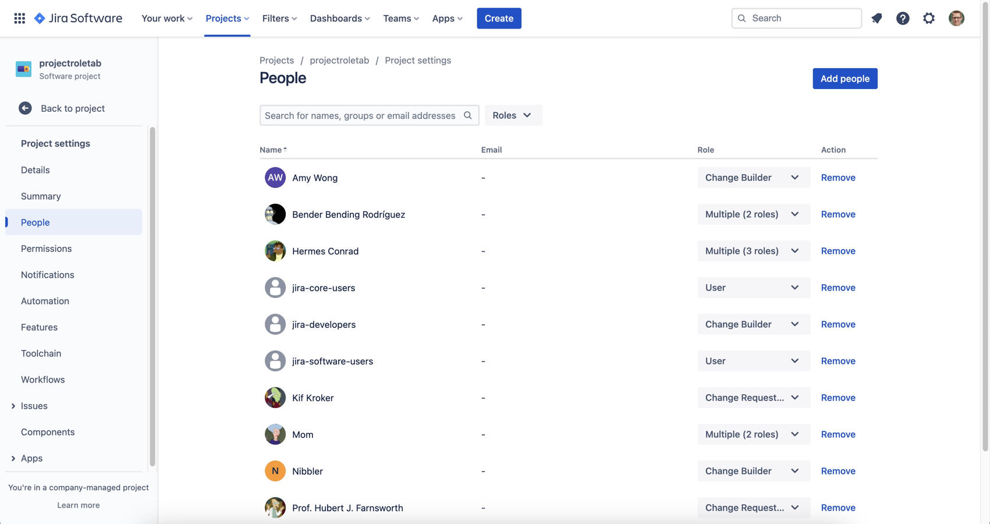
Task: Click the Jira Software logo
Action: point(79,18)
